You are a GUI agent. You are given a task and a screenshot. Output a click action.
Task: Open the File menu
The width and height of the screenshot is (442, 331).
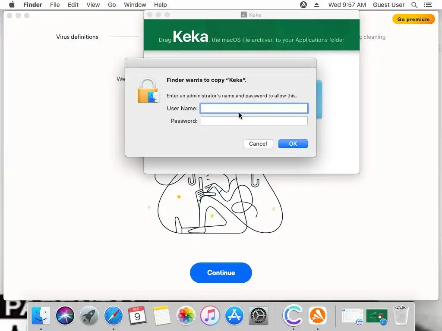tap(55, 5)
